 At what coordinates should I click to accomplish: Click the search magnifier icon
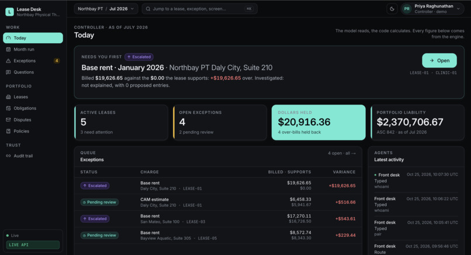pos(148,9)
